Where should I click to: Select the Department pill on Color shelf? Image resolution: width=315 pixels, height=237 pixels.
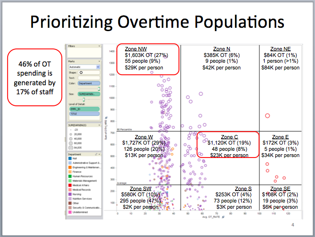point(89,83)
